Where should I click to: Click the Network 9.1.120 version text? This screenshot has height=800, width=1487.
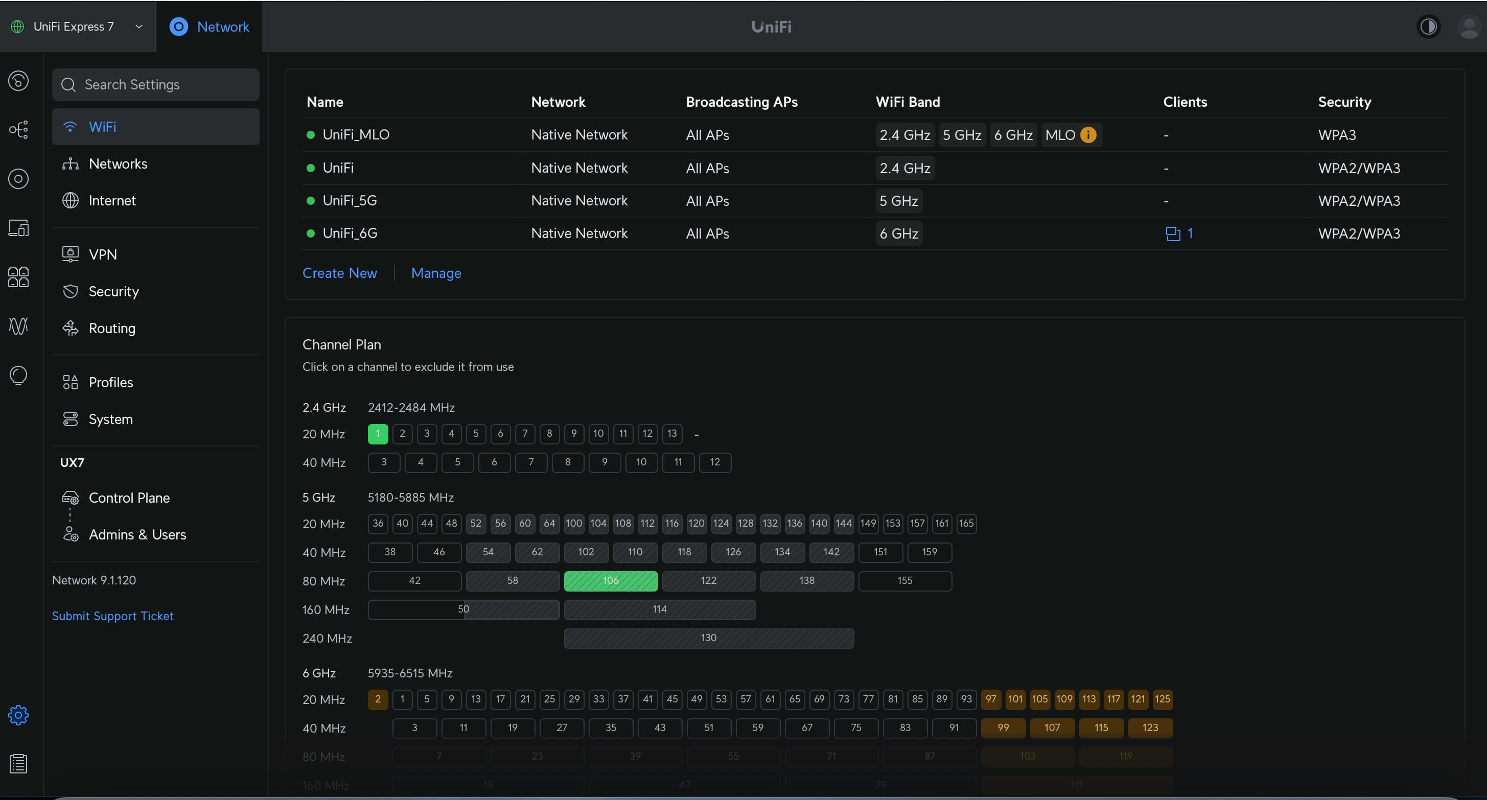[94, 580]
